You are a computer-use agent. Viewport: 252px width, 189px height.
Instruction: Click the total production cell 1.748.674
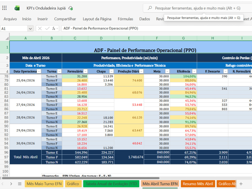129,157
